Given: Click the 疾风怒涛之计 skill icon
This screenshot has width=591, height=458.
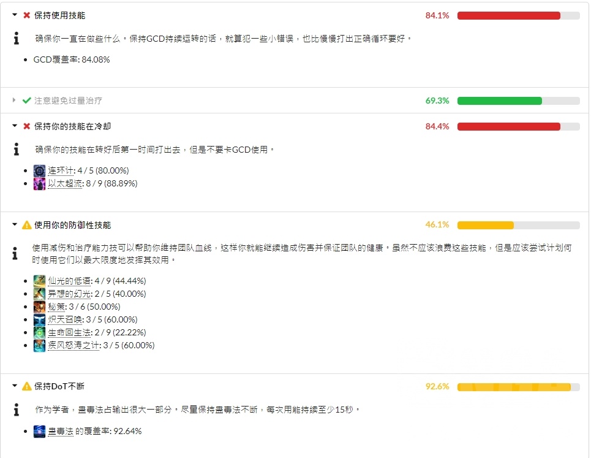Looking at the screenshot, I should click(39, 345).
